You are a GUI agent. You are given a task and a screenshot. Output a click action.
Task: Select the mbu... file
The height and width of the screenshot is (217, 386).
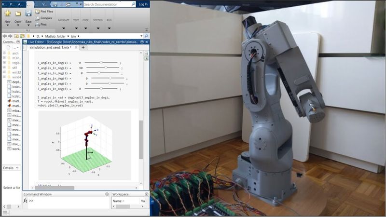14,111
